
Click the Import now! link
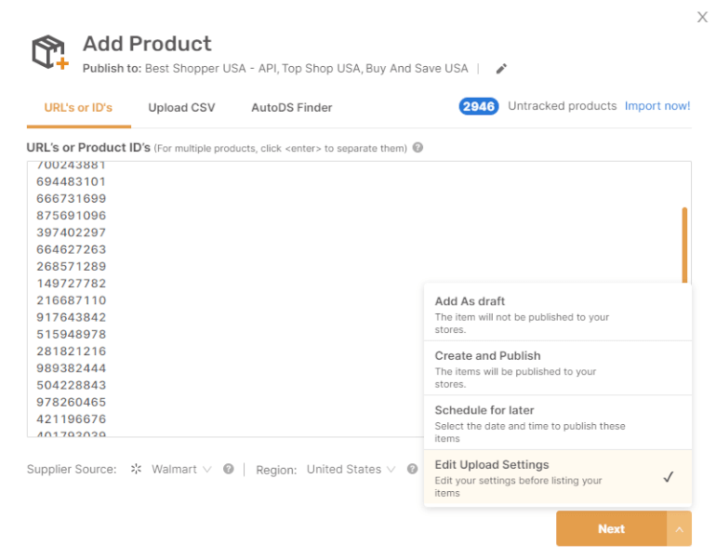click(x=657, y=106)
